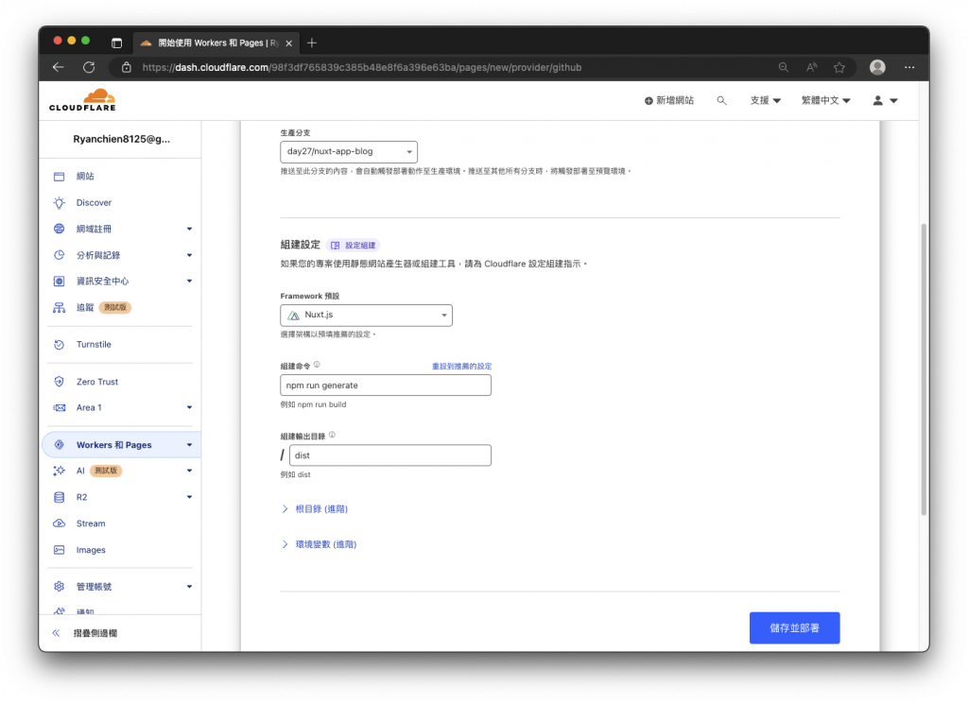Click the 資訊安全中心 shield icon
Screen dimensions: 968x703
(x=60, y=282)
